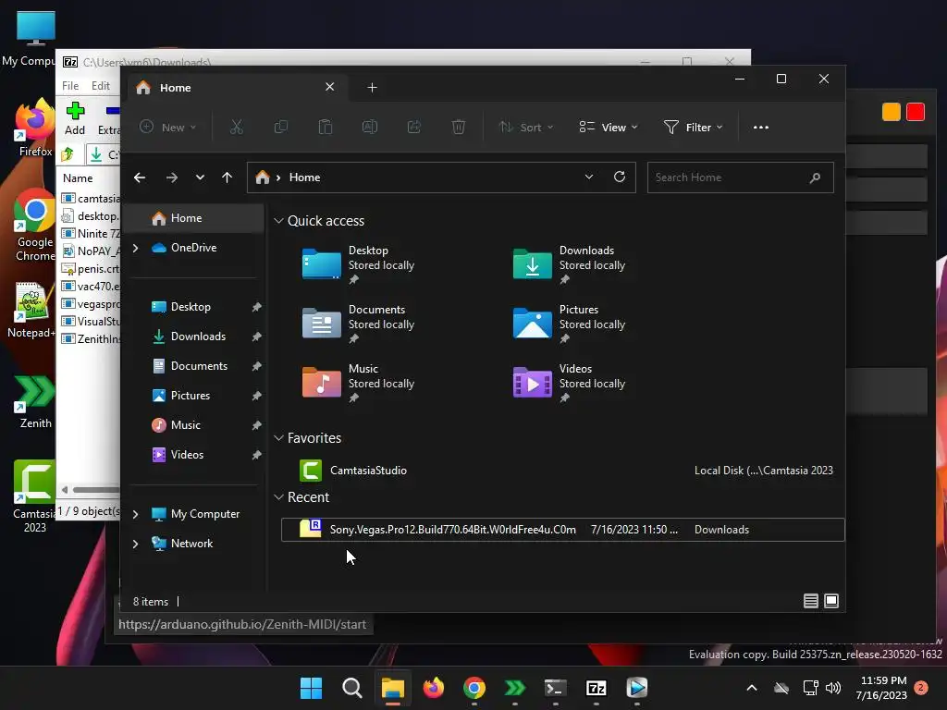
Task: Collapse the Quick access section
Action: pos(278,221)
